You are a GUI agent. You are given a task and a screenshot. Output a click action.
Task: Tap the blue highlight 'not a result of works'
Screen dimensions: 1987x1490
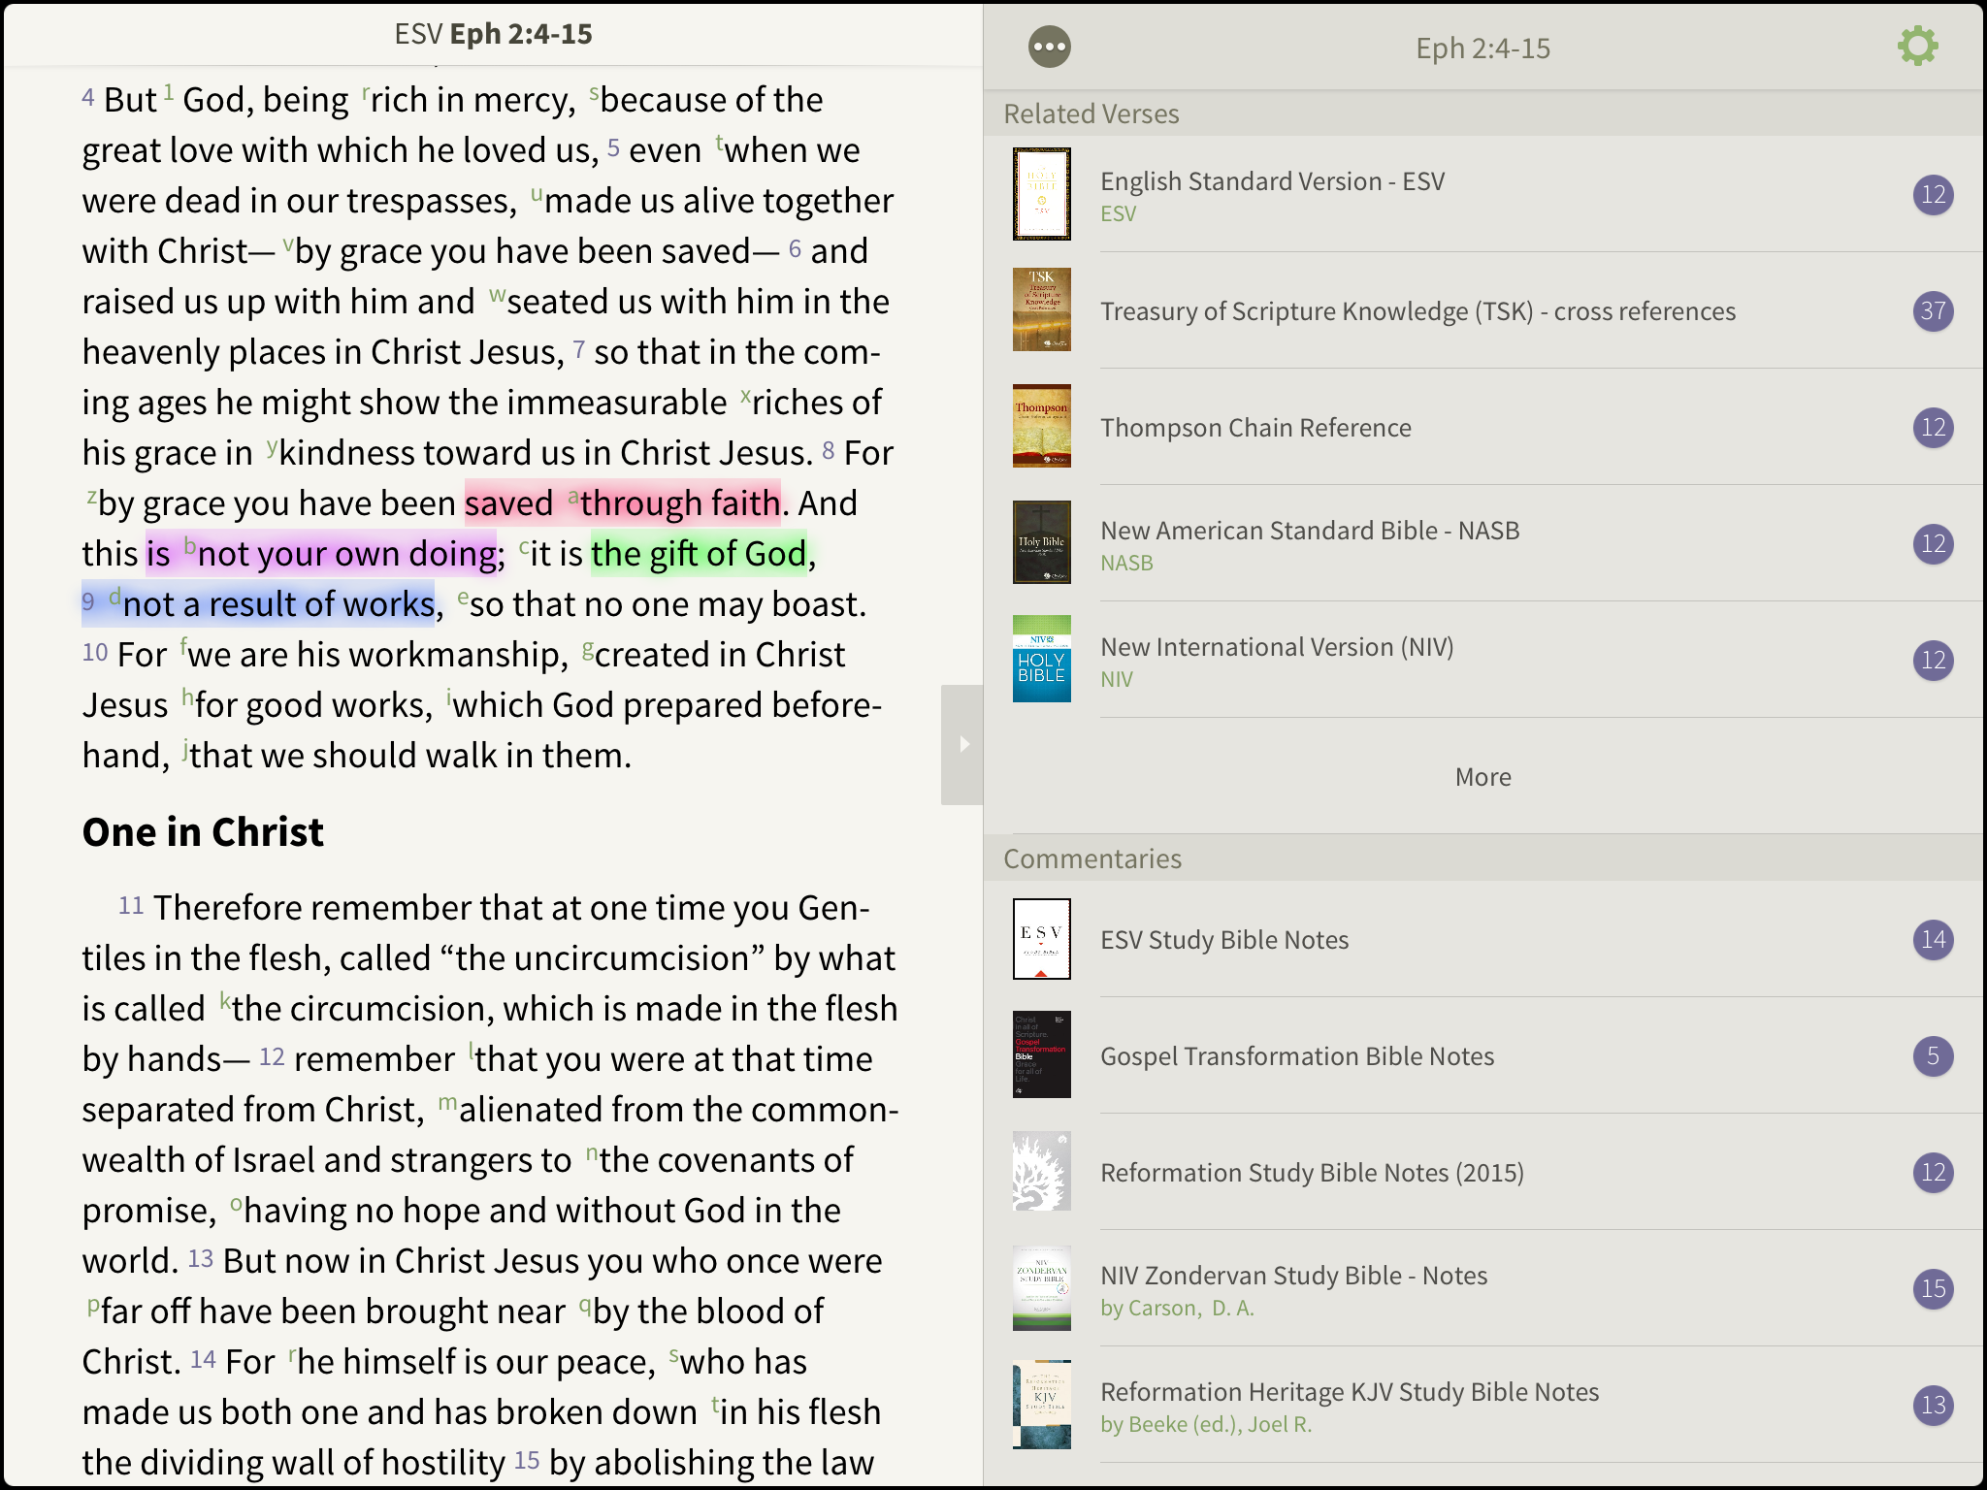(277, 604)
